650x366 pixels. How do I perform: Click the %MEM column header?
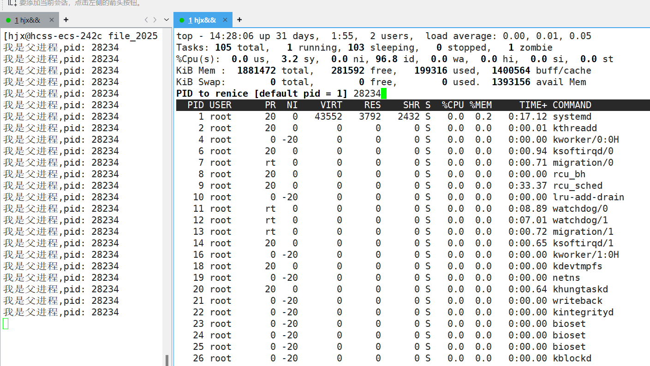tap(481, 105)
